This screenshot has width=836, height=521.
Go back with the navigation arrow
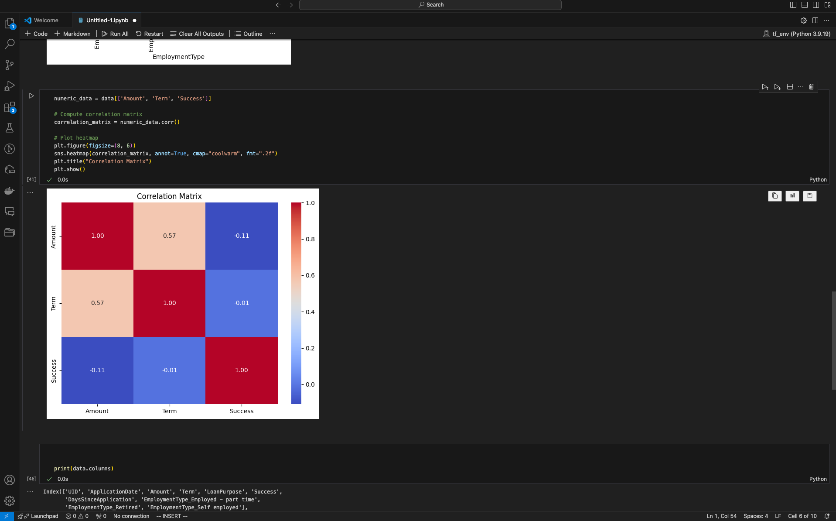point(278,5)
